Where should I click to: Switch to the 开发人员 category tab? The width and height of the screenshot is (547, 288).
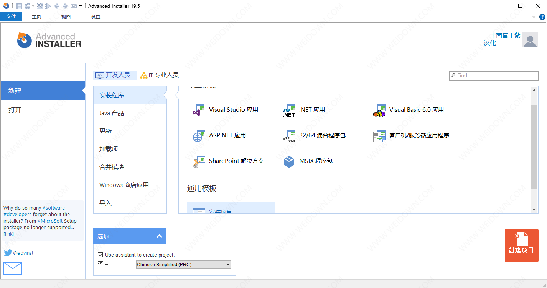115,75
